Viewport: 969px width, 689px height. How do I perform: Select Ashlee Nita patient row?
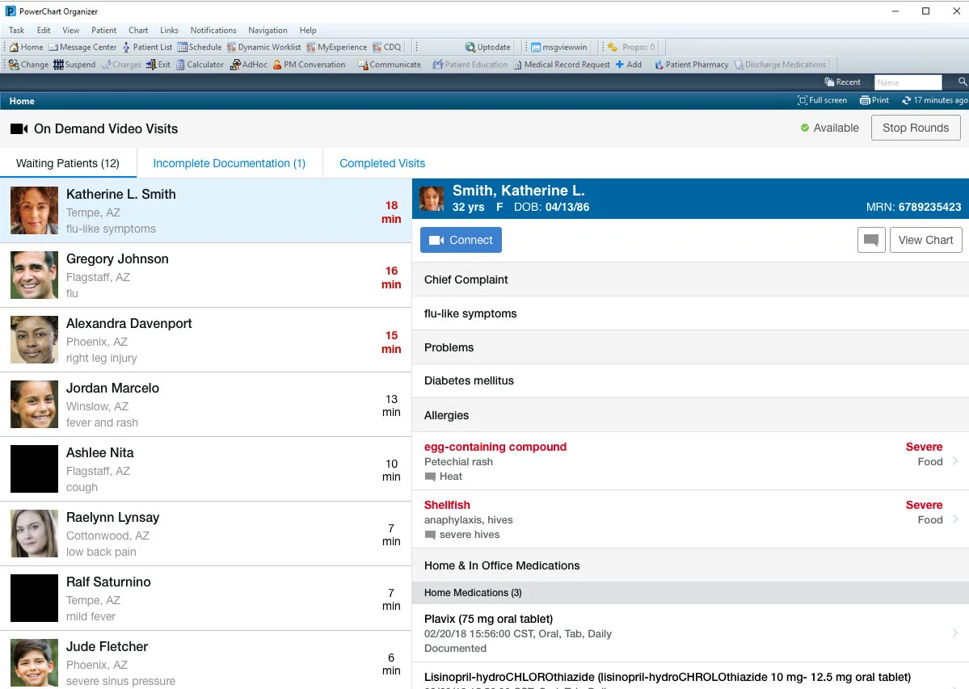click(206, 469)
